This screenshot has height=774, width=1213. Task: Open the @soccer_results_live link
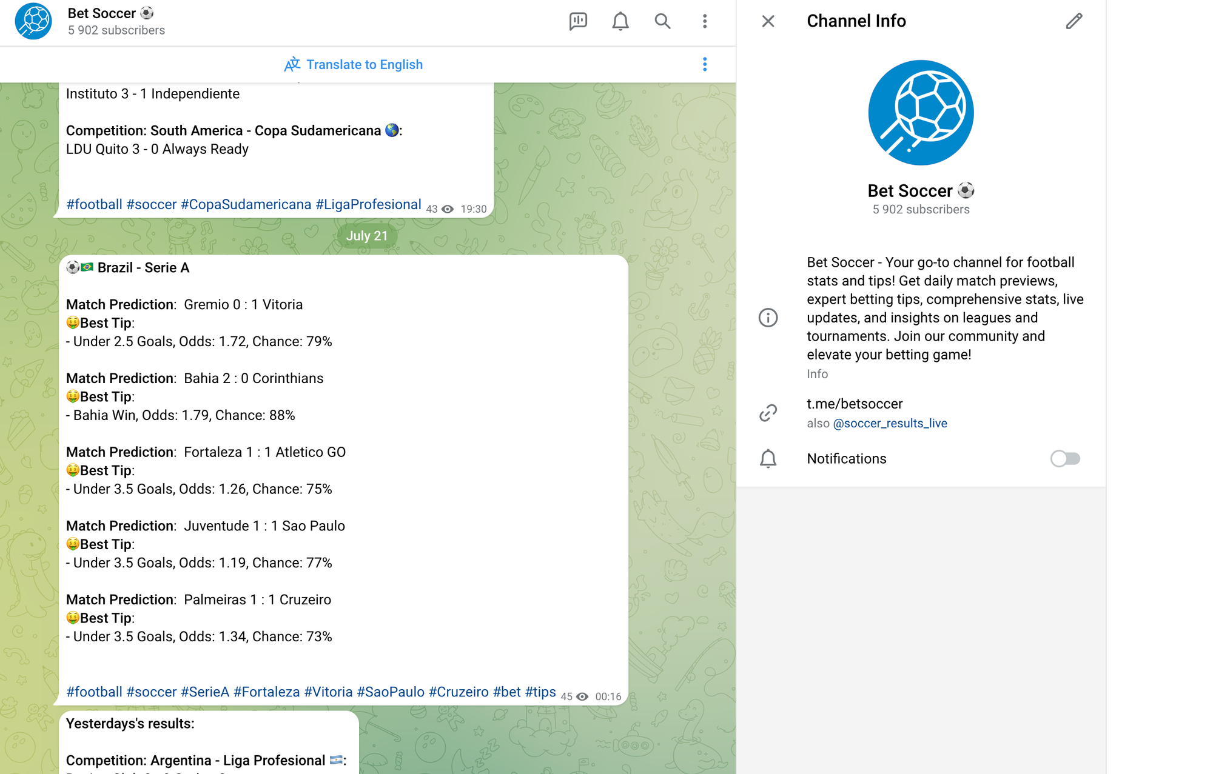[890, 423]
